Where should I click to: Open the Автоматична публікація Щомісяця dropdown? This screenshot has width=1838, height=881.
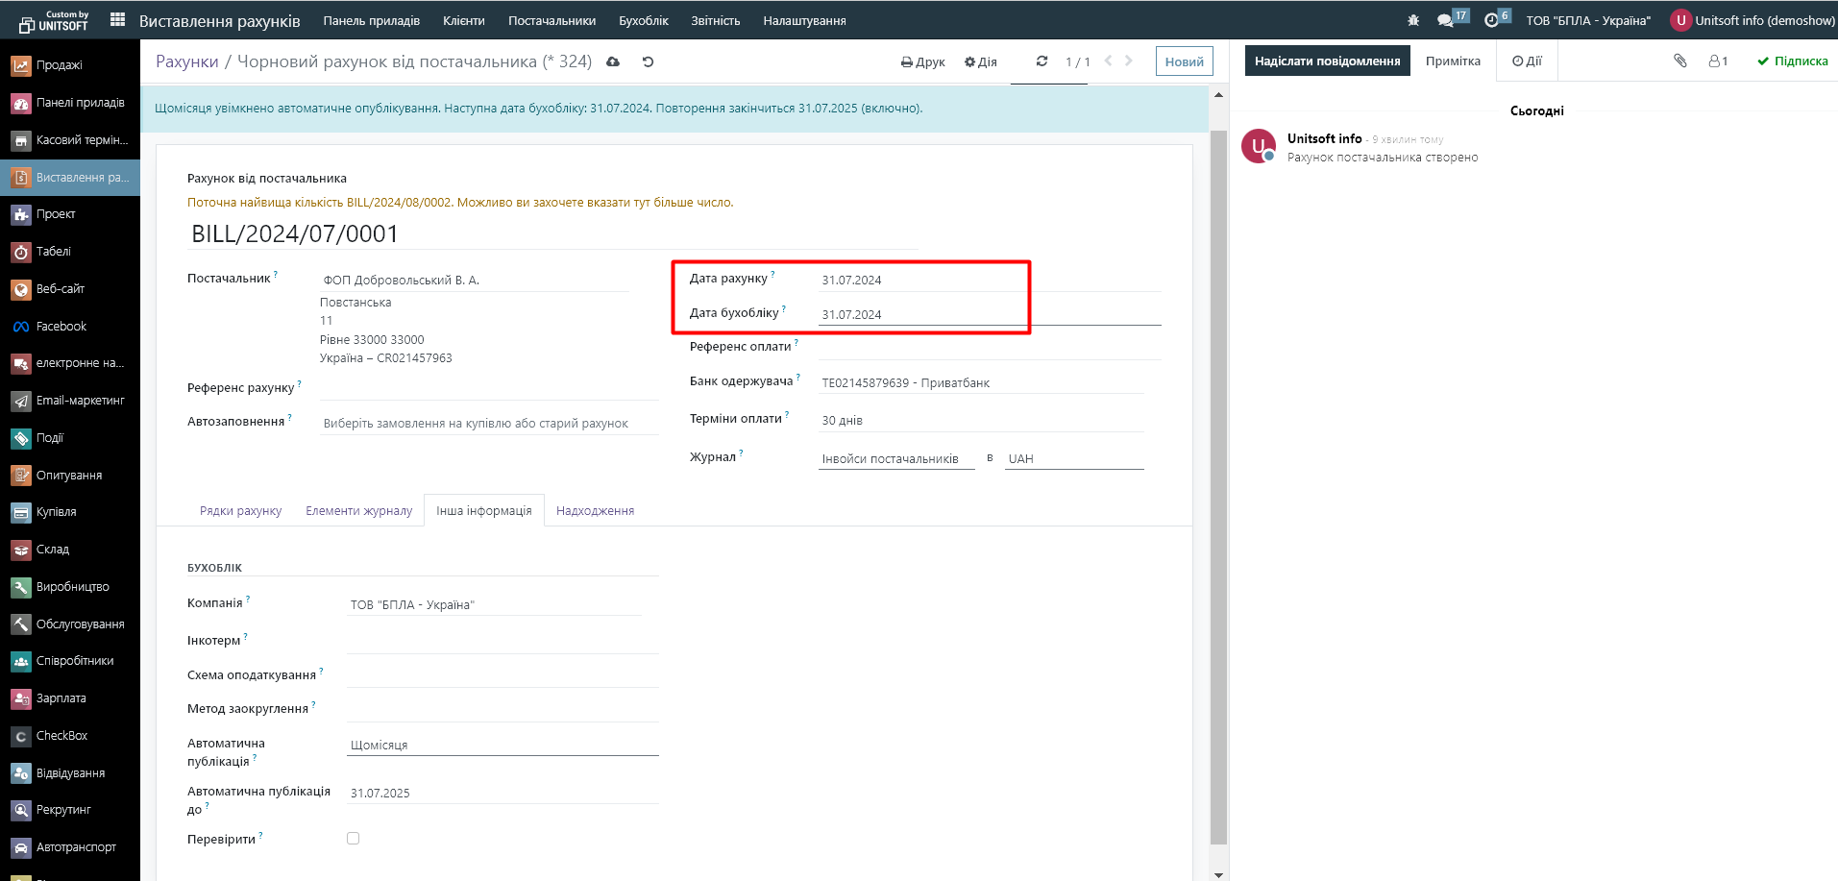tap(502, 745)
